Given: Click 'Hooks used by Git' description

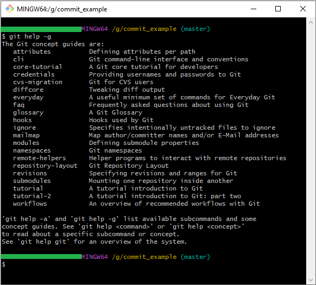Looking at the screenshot, I should pos(121,120).
